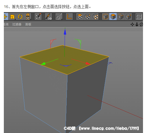The width and height of the screenshot is (146, 133).
Task: Click the orange axis tool icon
Action: 69,16
